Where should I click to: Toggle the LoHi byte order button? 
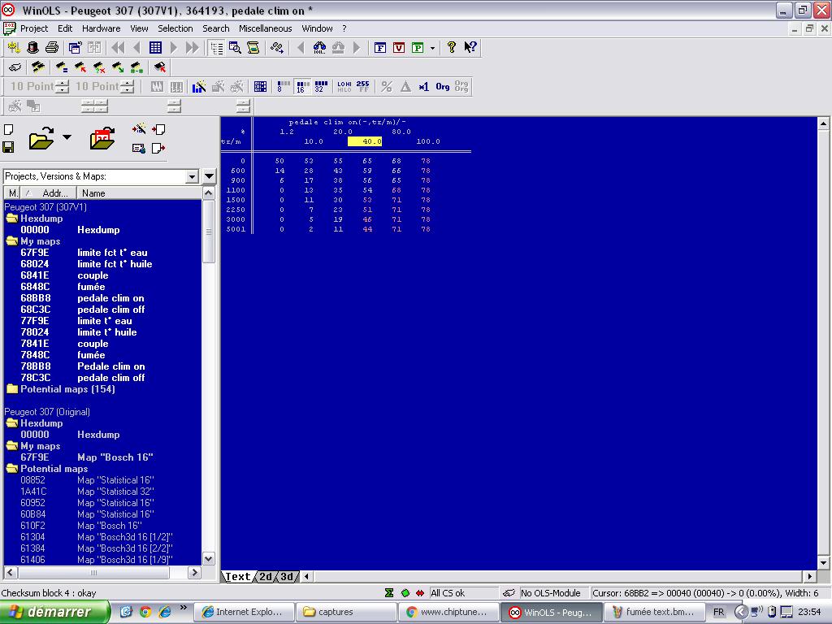(344, 87)
